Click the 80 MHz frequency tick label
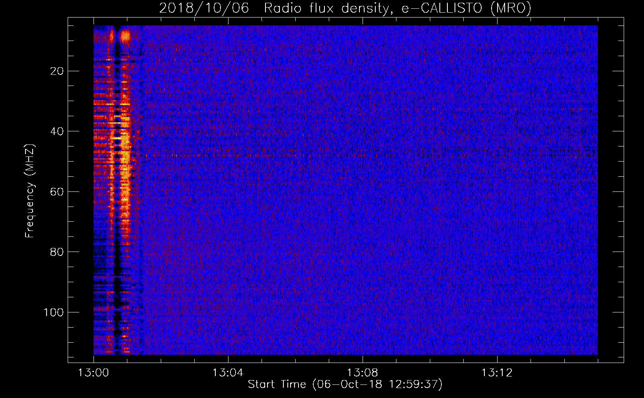The width and height of the screenshot is (644, 398). click(57, 252)
